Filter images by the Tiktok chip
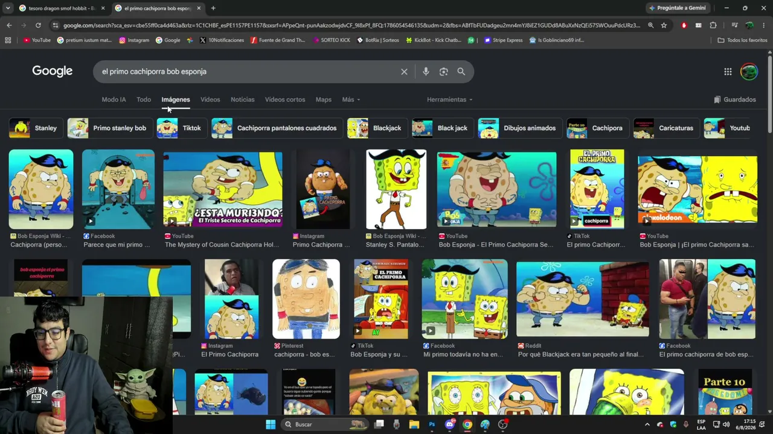 (181, 128)
